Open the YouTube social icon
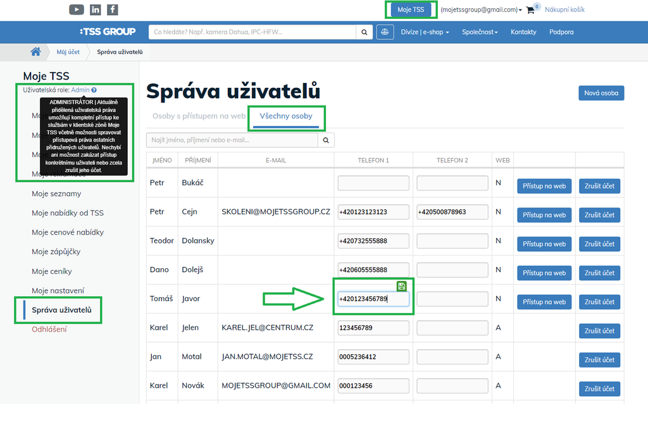The width and height of the screenshot is (648, 439). click(x=76, y=9)
